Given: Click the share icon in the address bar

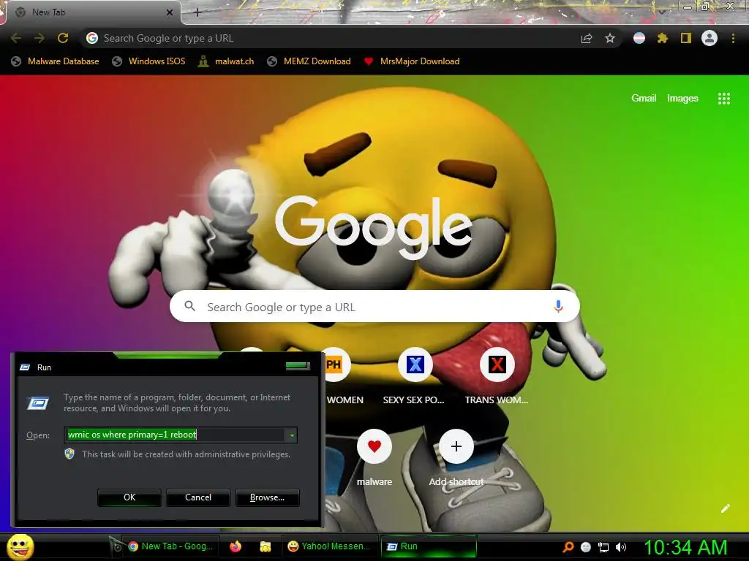Looking at the screenshot, I should click(x=587, y=39).
